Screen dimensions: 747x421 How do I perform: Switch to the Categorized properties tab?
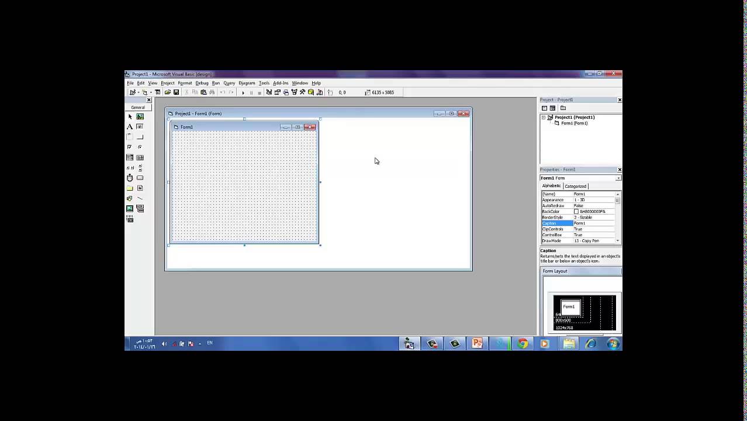pyautogui.click(x=576, y=186)
